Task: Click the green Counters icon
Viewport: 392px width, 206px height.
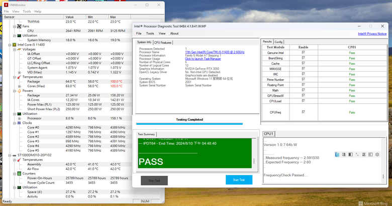Action: [19, 173]
